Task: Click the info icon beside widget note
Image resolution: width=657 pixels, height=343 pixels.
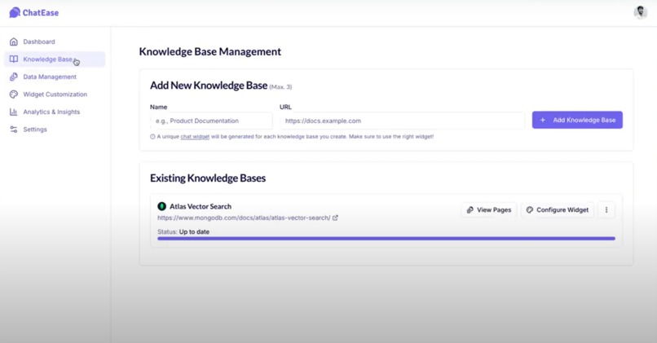Action: pyautogui.click(x=152, y=137)
